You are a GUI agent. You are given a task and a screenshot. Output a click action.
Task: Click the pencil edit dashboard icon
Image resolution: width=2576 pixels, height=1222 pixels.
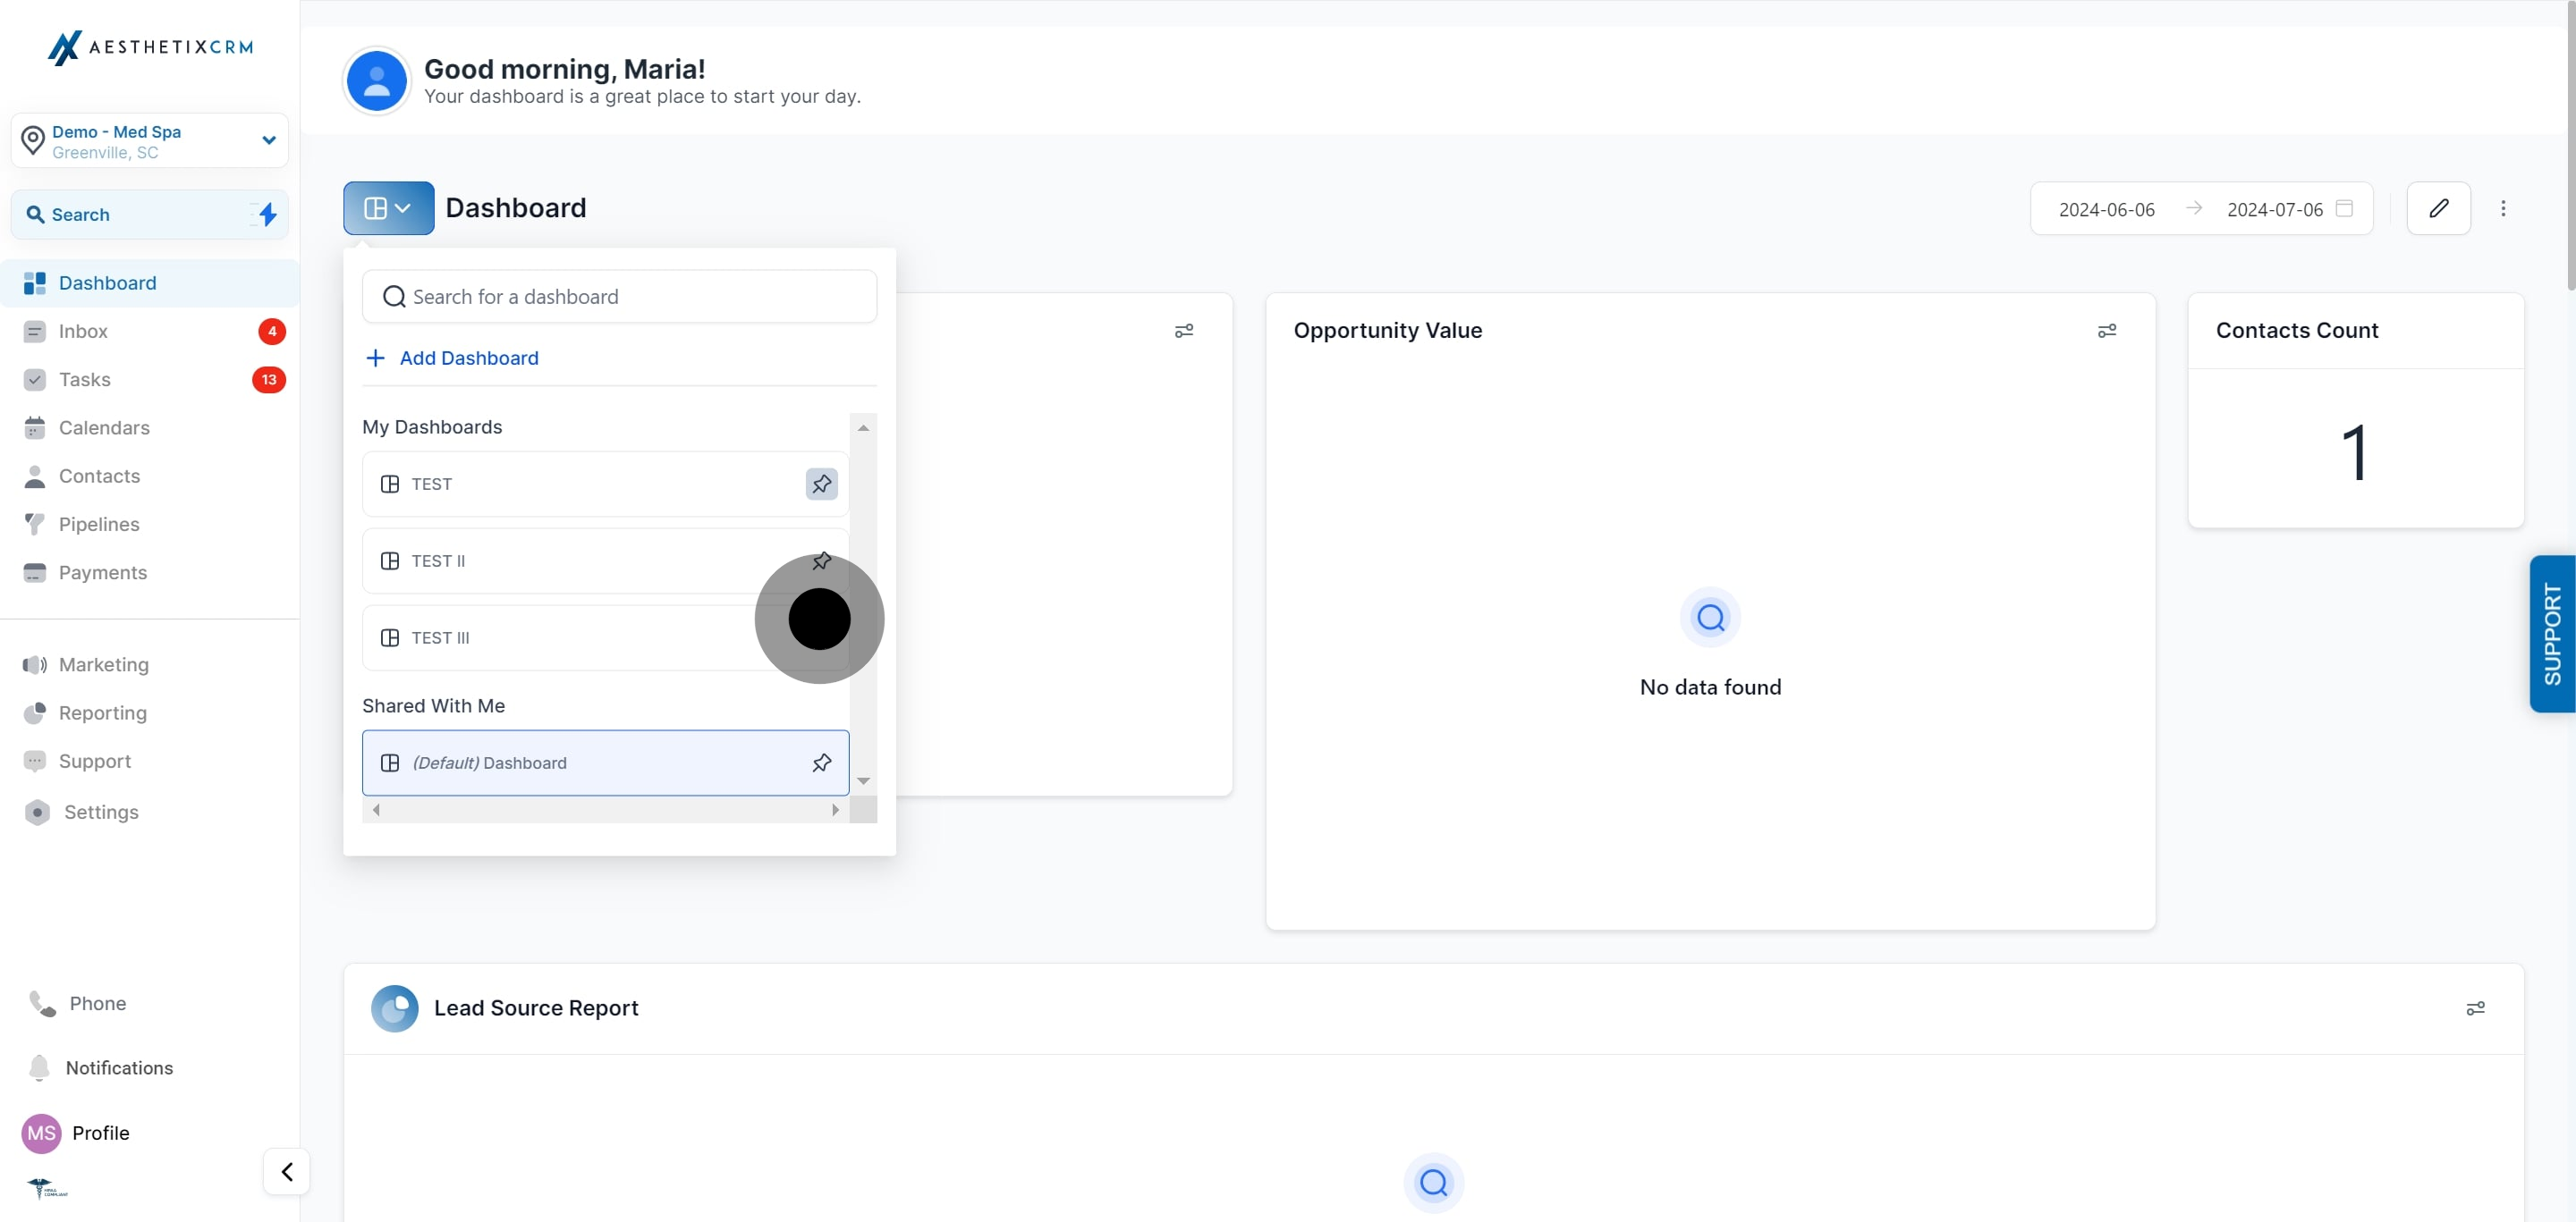click(x=2438, y=207)
